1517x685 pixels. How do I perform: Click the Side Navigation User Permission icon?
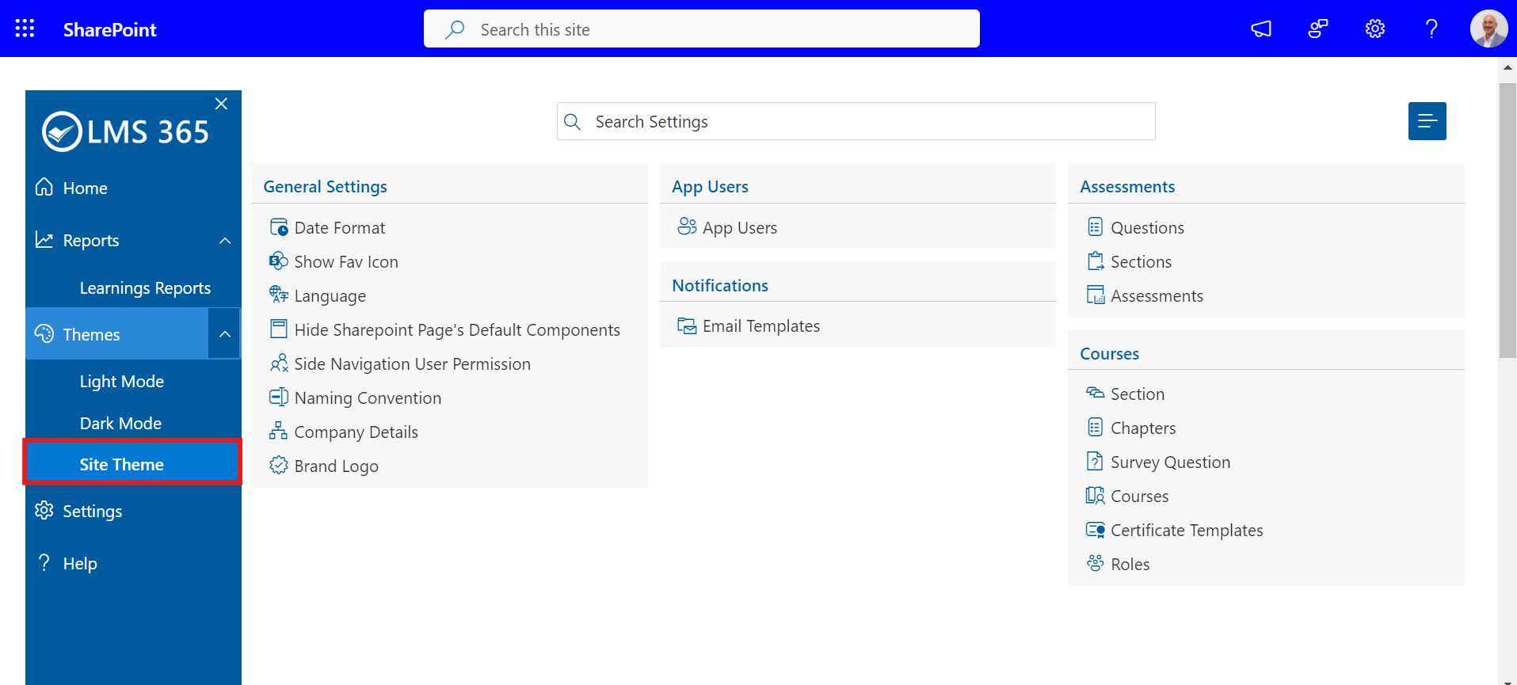click(279, 363)
